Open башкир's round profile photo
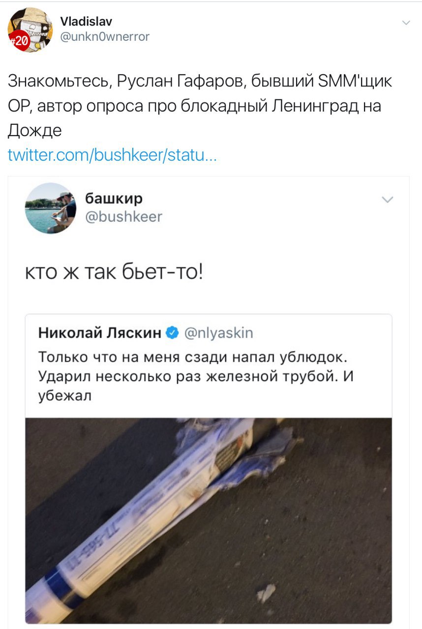Viewport: 422px width, 629px height. click(x=51, y=208)
